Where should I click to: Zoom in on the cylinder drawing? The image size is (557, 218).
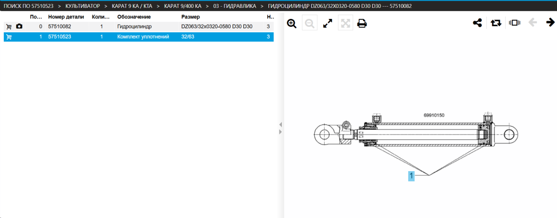[x=292, y=23]
